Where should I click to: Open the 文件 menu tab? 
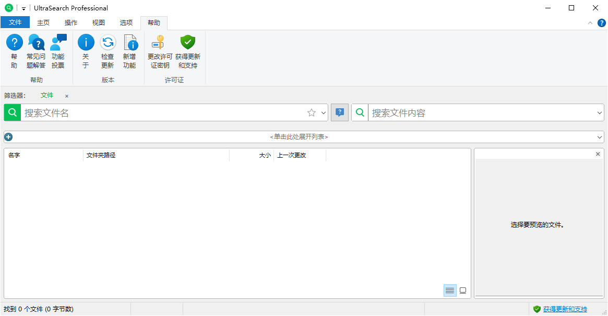click(15, 22)
